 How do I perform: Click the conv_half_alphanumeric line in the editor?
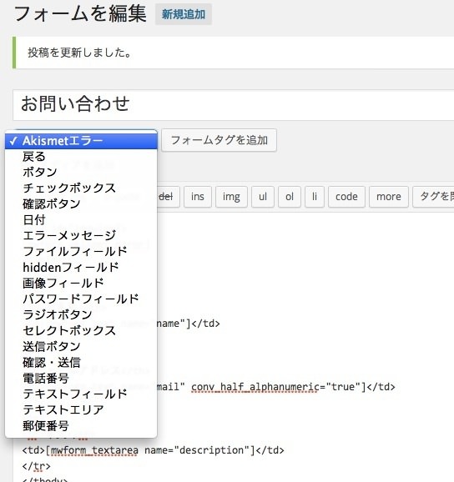(x=275, y=387)
